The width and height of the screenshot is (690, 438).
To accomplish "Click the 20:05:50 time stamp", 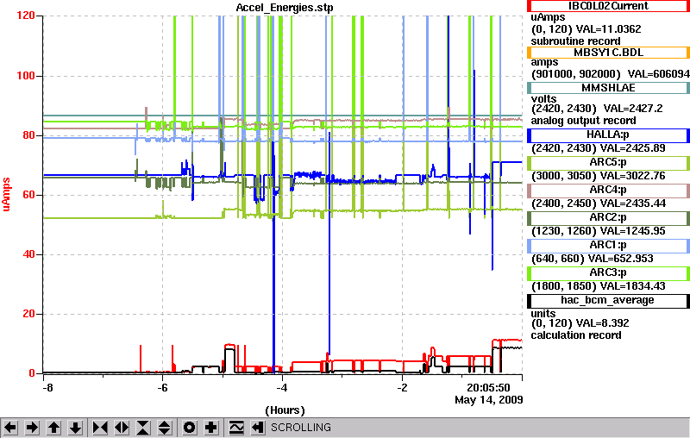I will (x=488, y=387).
